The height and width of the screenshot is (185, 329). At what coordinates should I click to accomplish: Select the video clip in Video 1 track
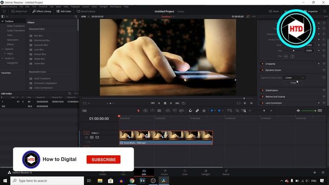click(x=166, y=137)
